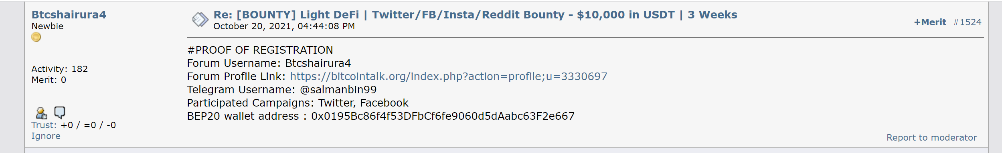
Task: Click the BEP20 wallet address text
Action: point(443,116)
